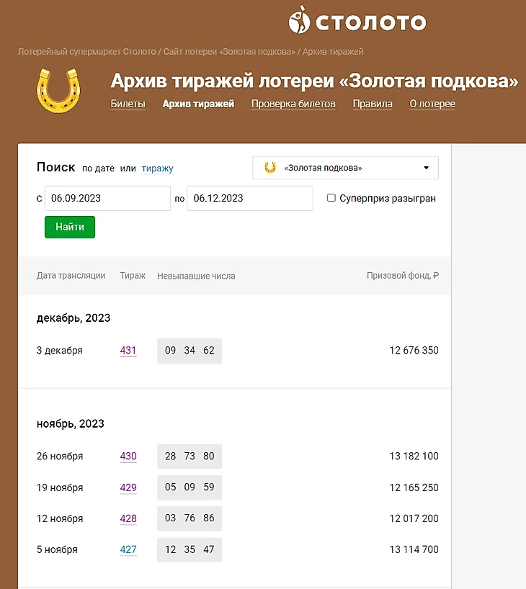The width and height of the screenshot is (526, 589).
Task: Open draw 429 from 19 ноября
Action: (x=128, y=487)
